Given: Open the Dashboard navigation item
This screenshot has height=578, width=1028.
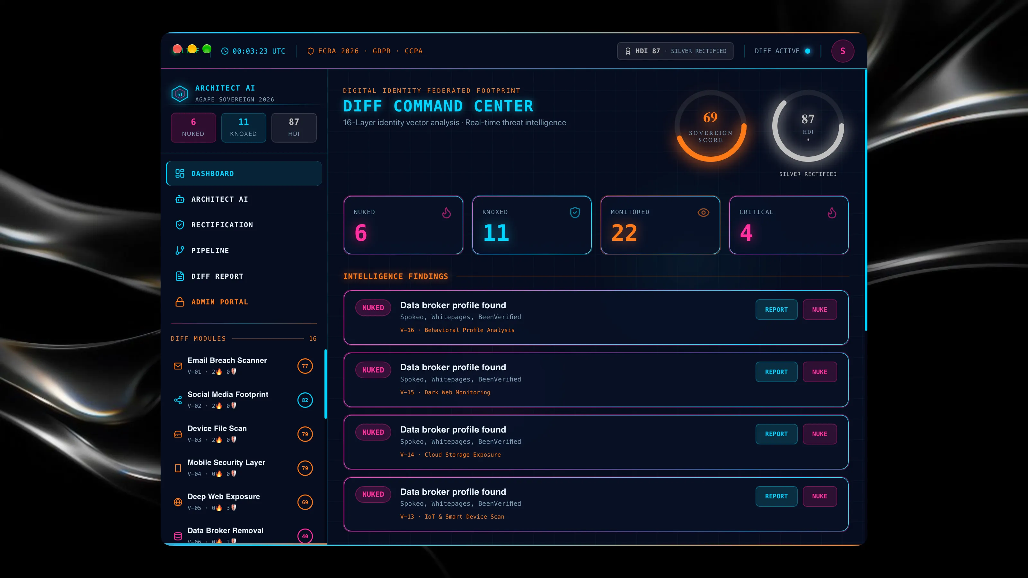Looking at the screenshot, I should [x=244, y=173].
